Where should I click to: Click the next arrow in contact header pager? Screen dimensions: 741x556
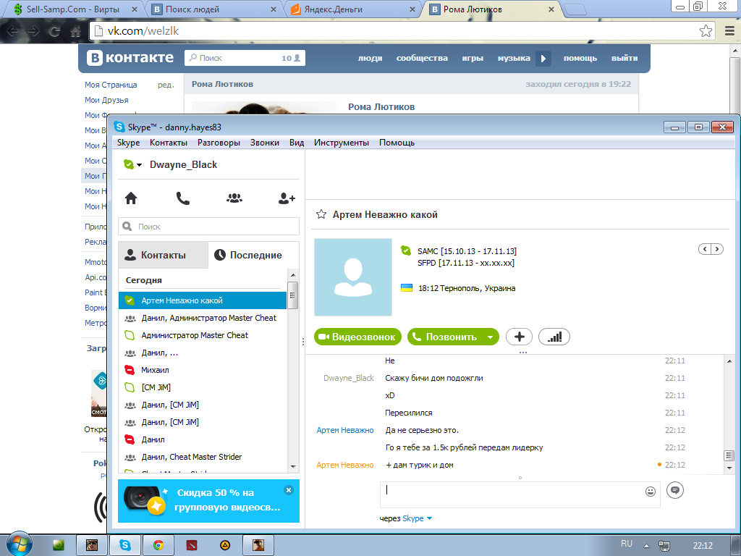pos(717,249)
